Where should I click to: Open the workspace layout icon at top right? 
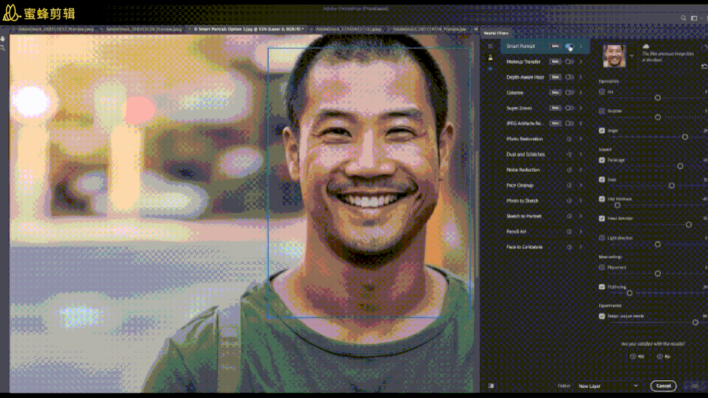694,18
